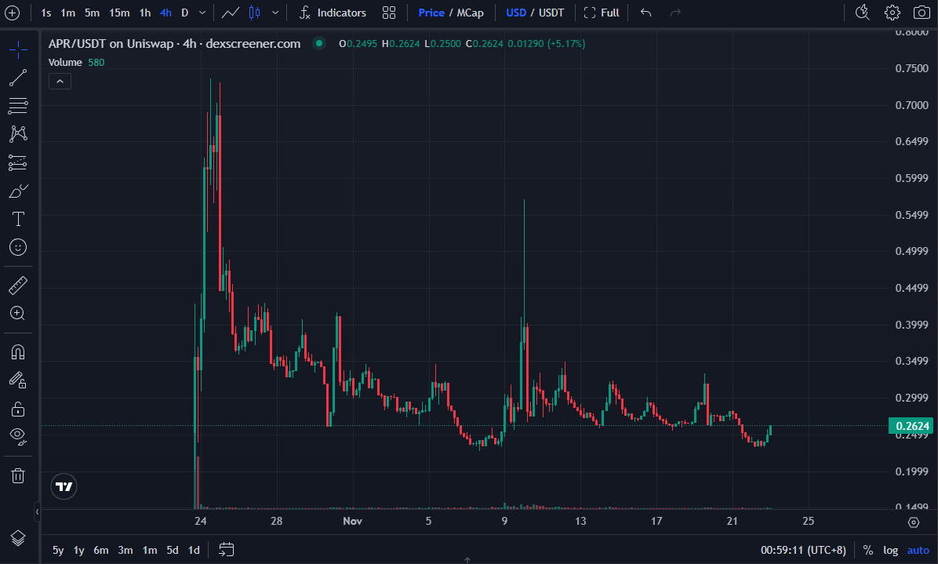Hide all drawings with the eye icon

(x=17, y=437)
